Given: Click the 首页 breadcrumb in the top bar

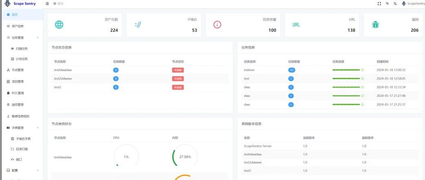Looking at the screenshot, I should pyautogui.click(x=59, y=4).
